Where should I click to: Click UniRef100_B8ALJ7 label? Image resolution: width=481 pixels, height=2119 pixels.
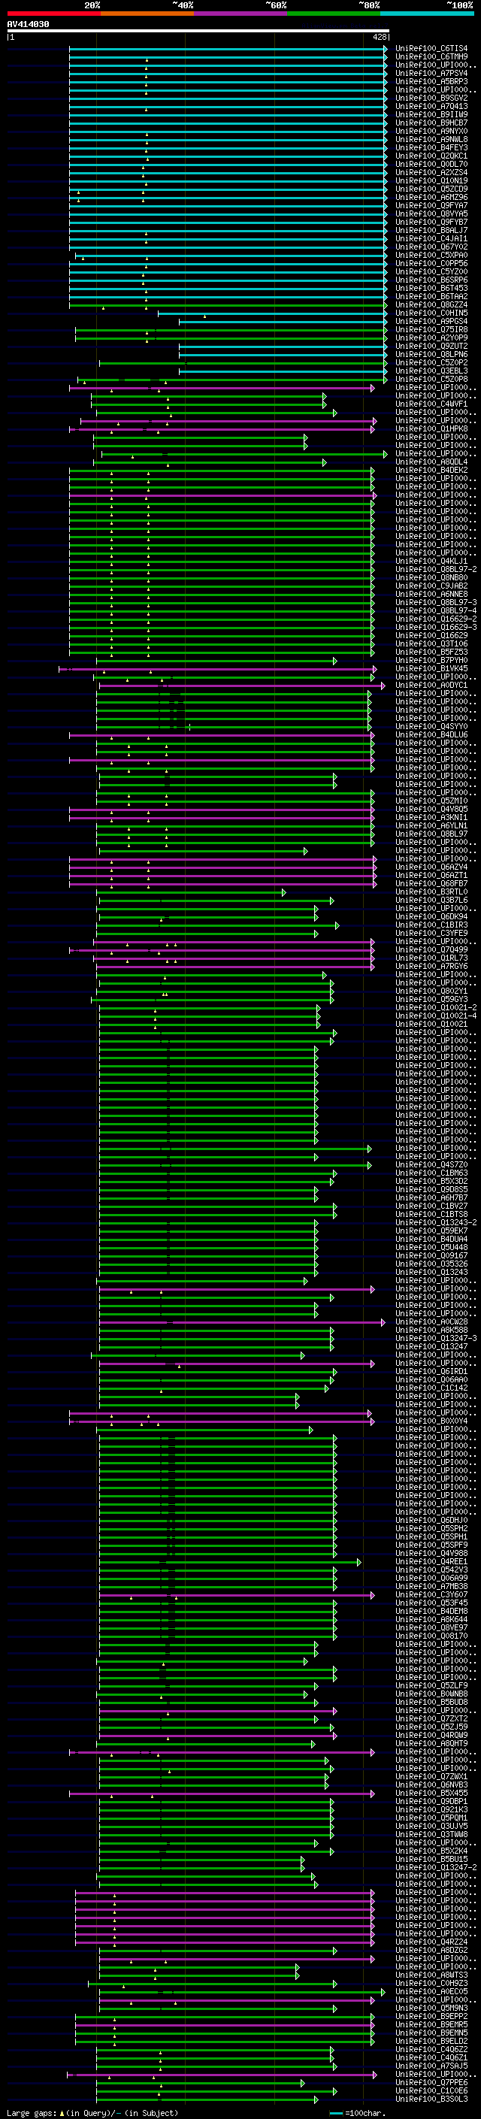click(431, 230)
